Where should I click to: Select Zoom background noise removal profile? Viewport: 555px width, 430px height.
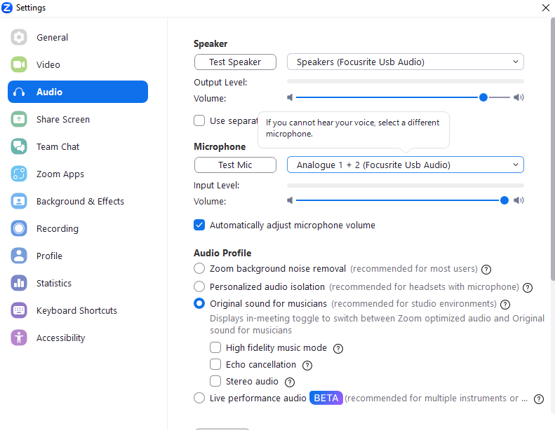[199, 268]
